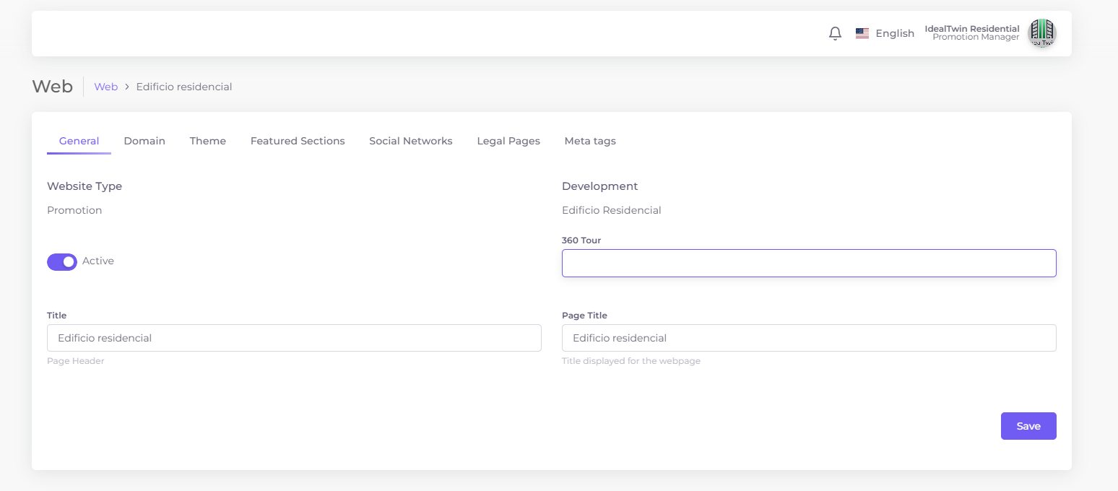The width and height of the screenshot is (1118, 491).
Task: Click the user profile avatar
Action: (x=1041, y=33)
